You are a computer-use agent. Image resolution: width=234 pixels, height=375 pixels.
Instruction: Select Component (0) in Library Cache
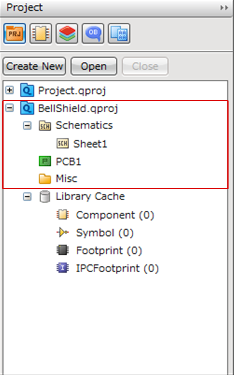pyautogui.click(x=115, y=215)
